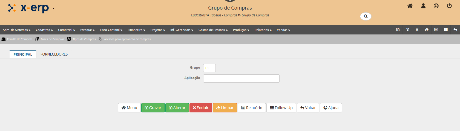This screenshot has height=131, width=460.
Task: Expand the Cadastros menu
Action: [x=44, y=30]
